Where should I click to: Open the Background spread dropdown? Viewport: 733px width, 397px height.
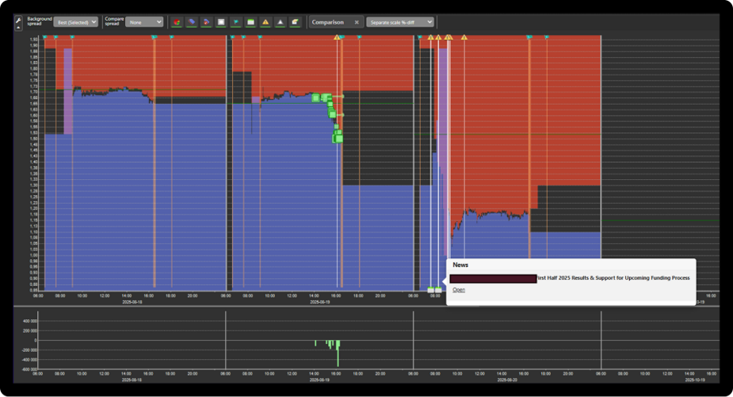point(76,22)
